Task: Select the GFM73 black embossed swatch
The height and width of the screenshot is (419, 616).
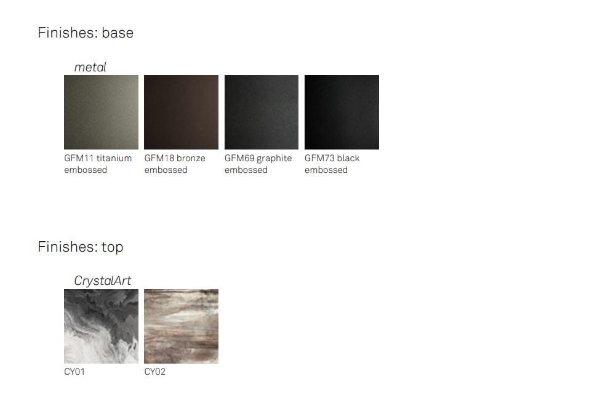Action: (x=342, y=113)
